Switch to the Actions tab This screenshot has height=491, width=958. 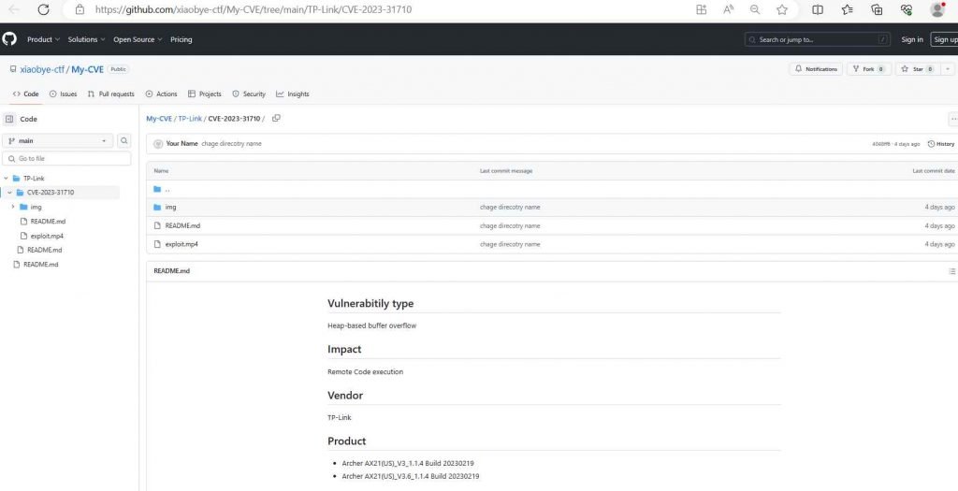[161, 94]
